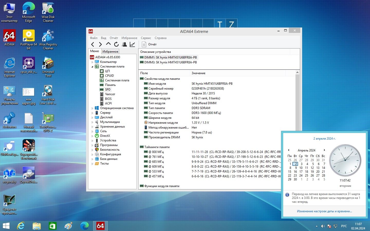
Task: Refresh the AIDA64 page
Action: coord(116,44)
